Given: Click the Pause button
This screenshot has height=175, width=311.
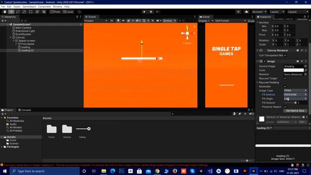Looking at the screenshot, I should (151, 12).
